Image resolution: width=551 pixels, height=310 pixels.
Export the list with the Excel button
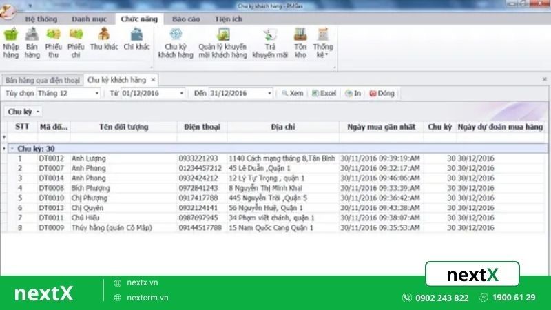(x=324, y=93)
